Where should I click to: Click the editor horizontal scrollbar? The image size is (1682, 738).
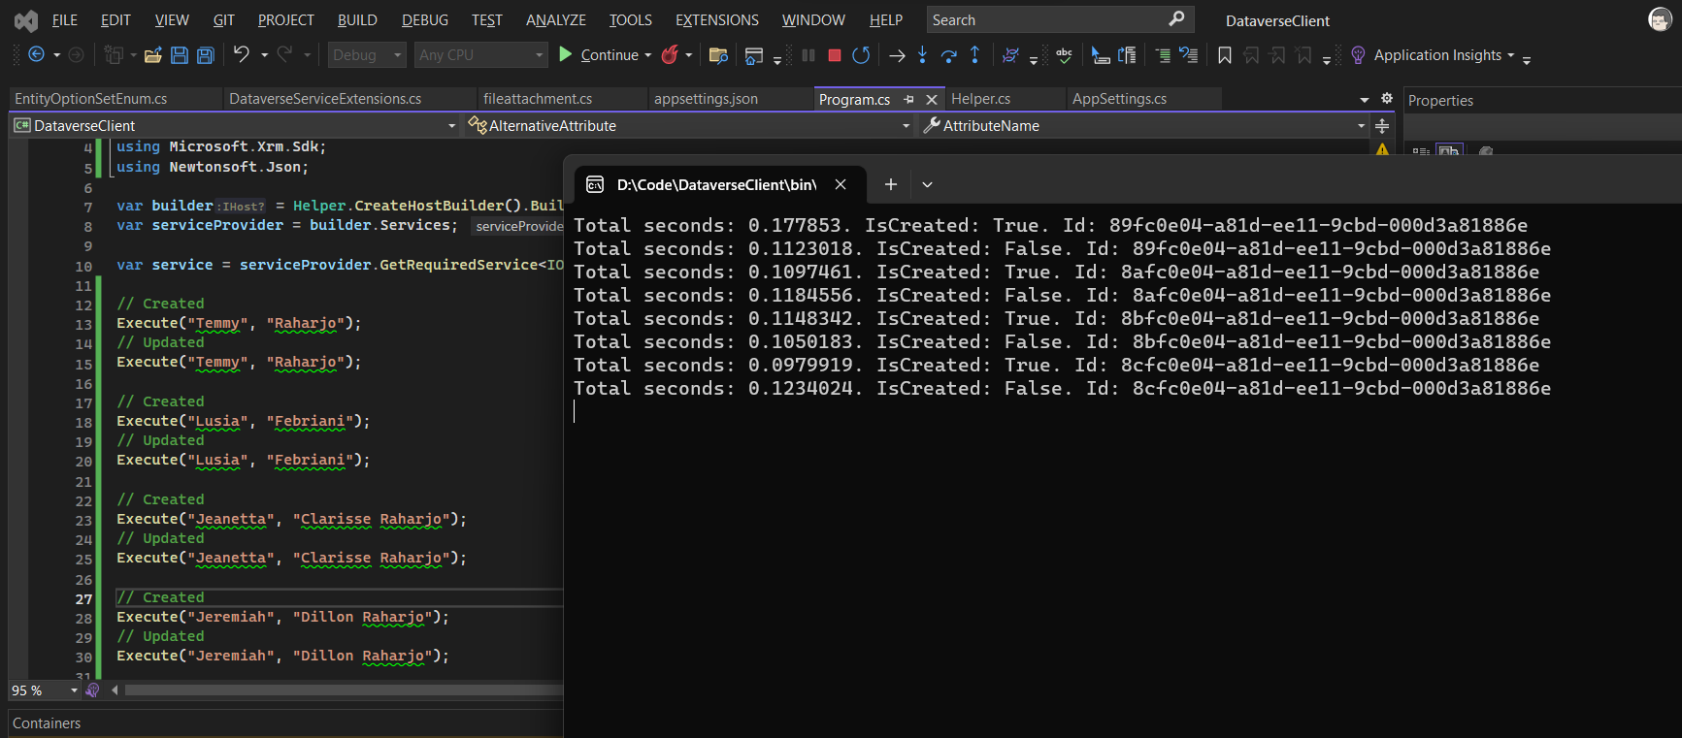[345, 690]
